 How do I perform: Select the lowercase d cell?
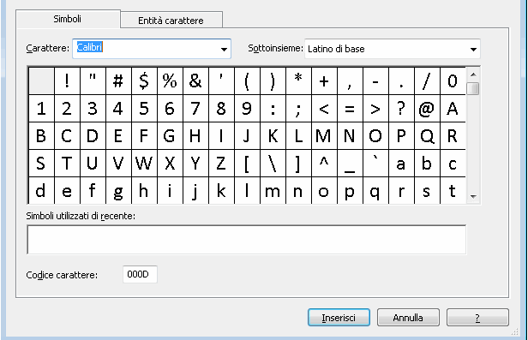[x=41, y=191]
